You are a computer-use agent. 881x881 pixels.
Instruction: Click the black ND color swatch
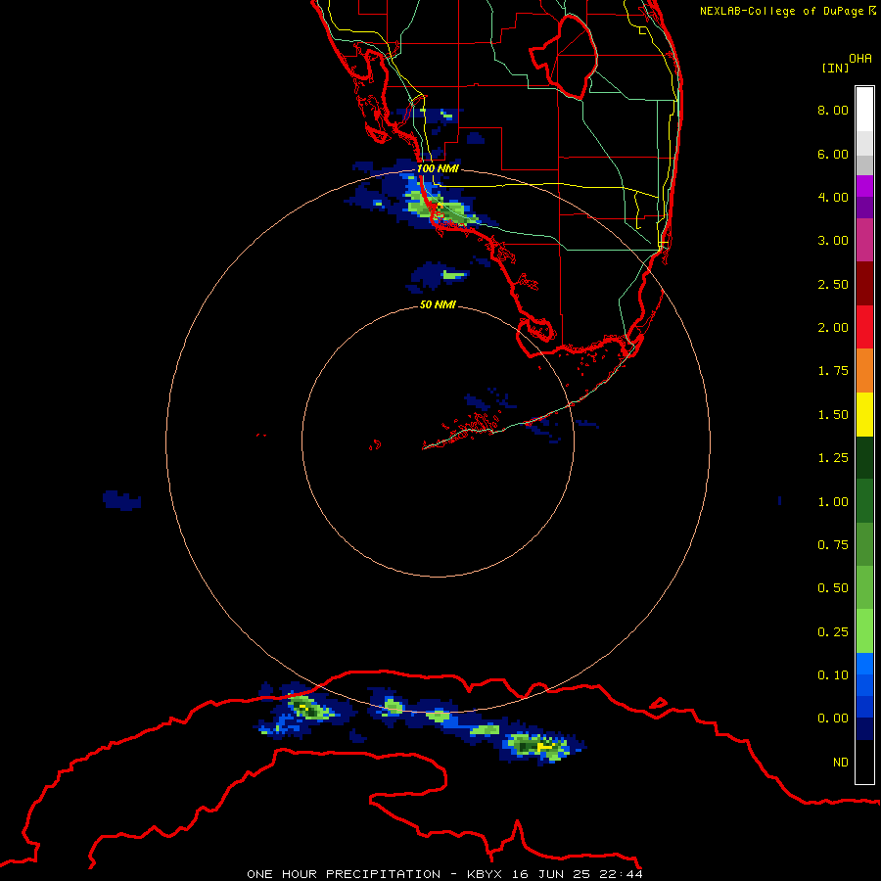[864, 762]
